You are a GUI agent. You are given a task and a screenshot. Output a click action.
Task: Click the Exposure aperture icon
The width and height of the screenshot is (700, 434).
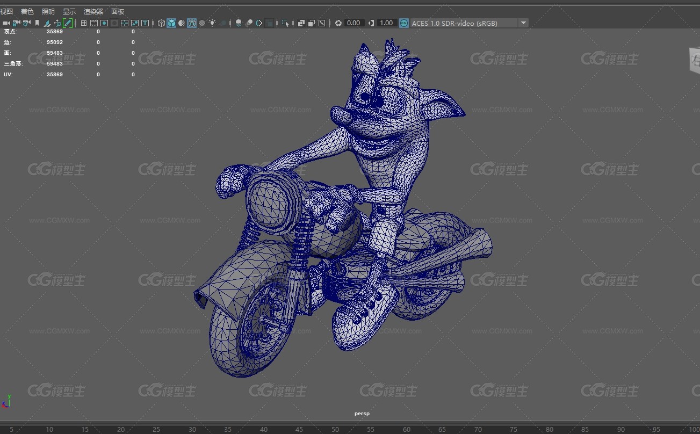click(338, 23)
